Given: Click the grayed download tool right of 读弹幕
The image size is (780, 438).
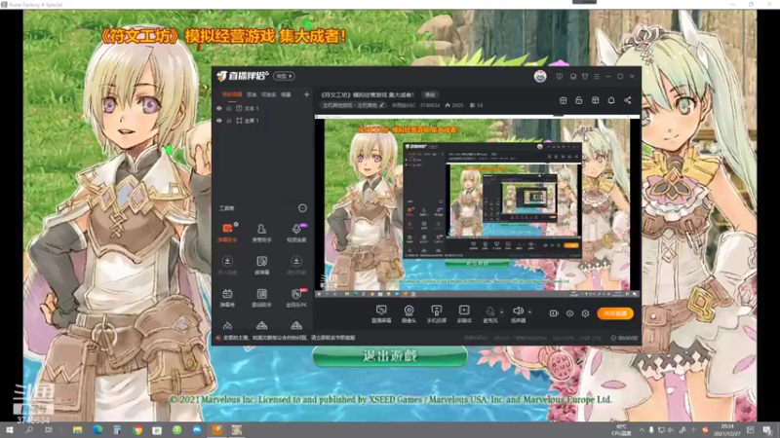Looking at the screenshot, I should 296,265.
